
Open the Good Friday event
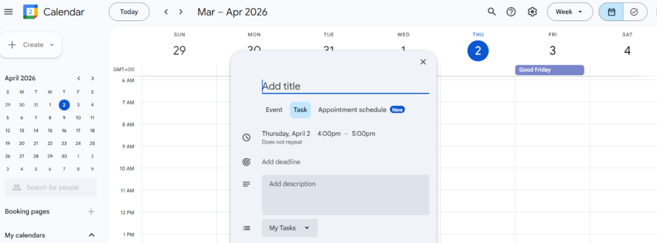coord(549,70)
